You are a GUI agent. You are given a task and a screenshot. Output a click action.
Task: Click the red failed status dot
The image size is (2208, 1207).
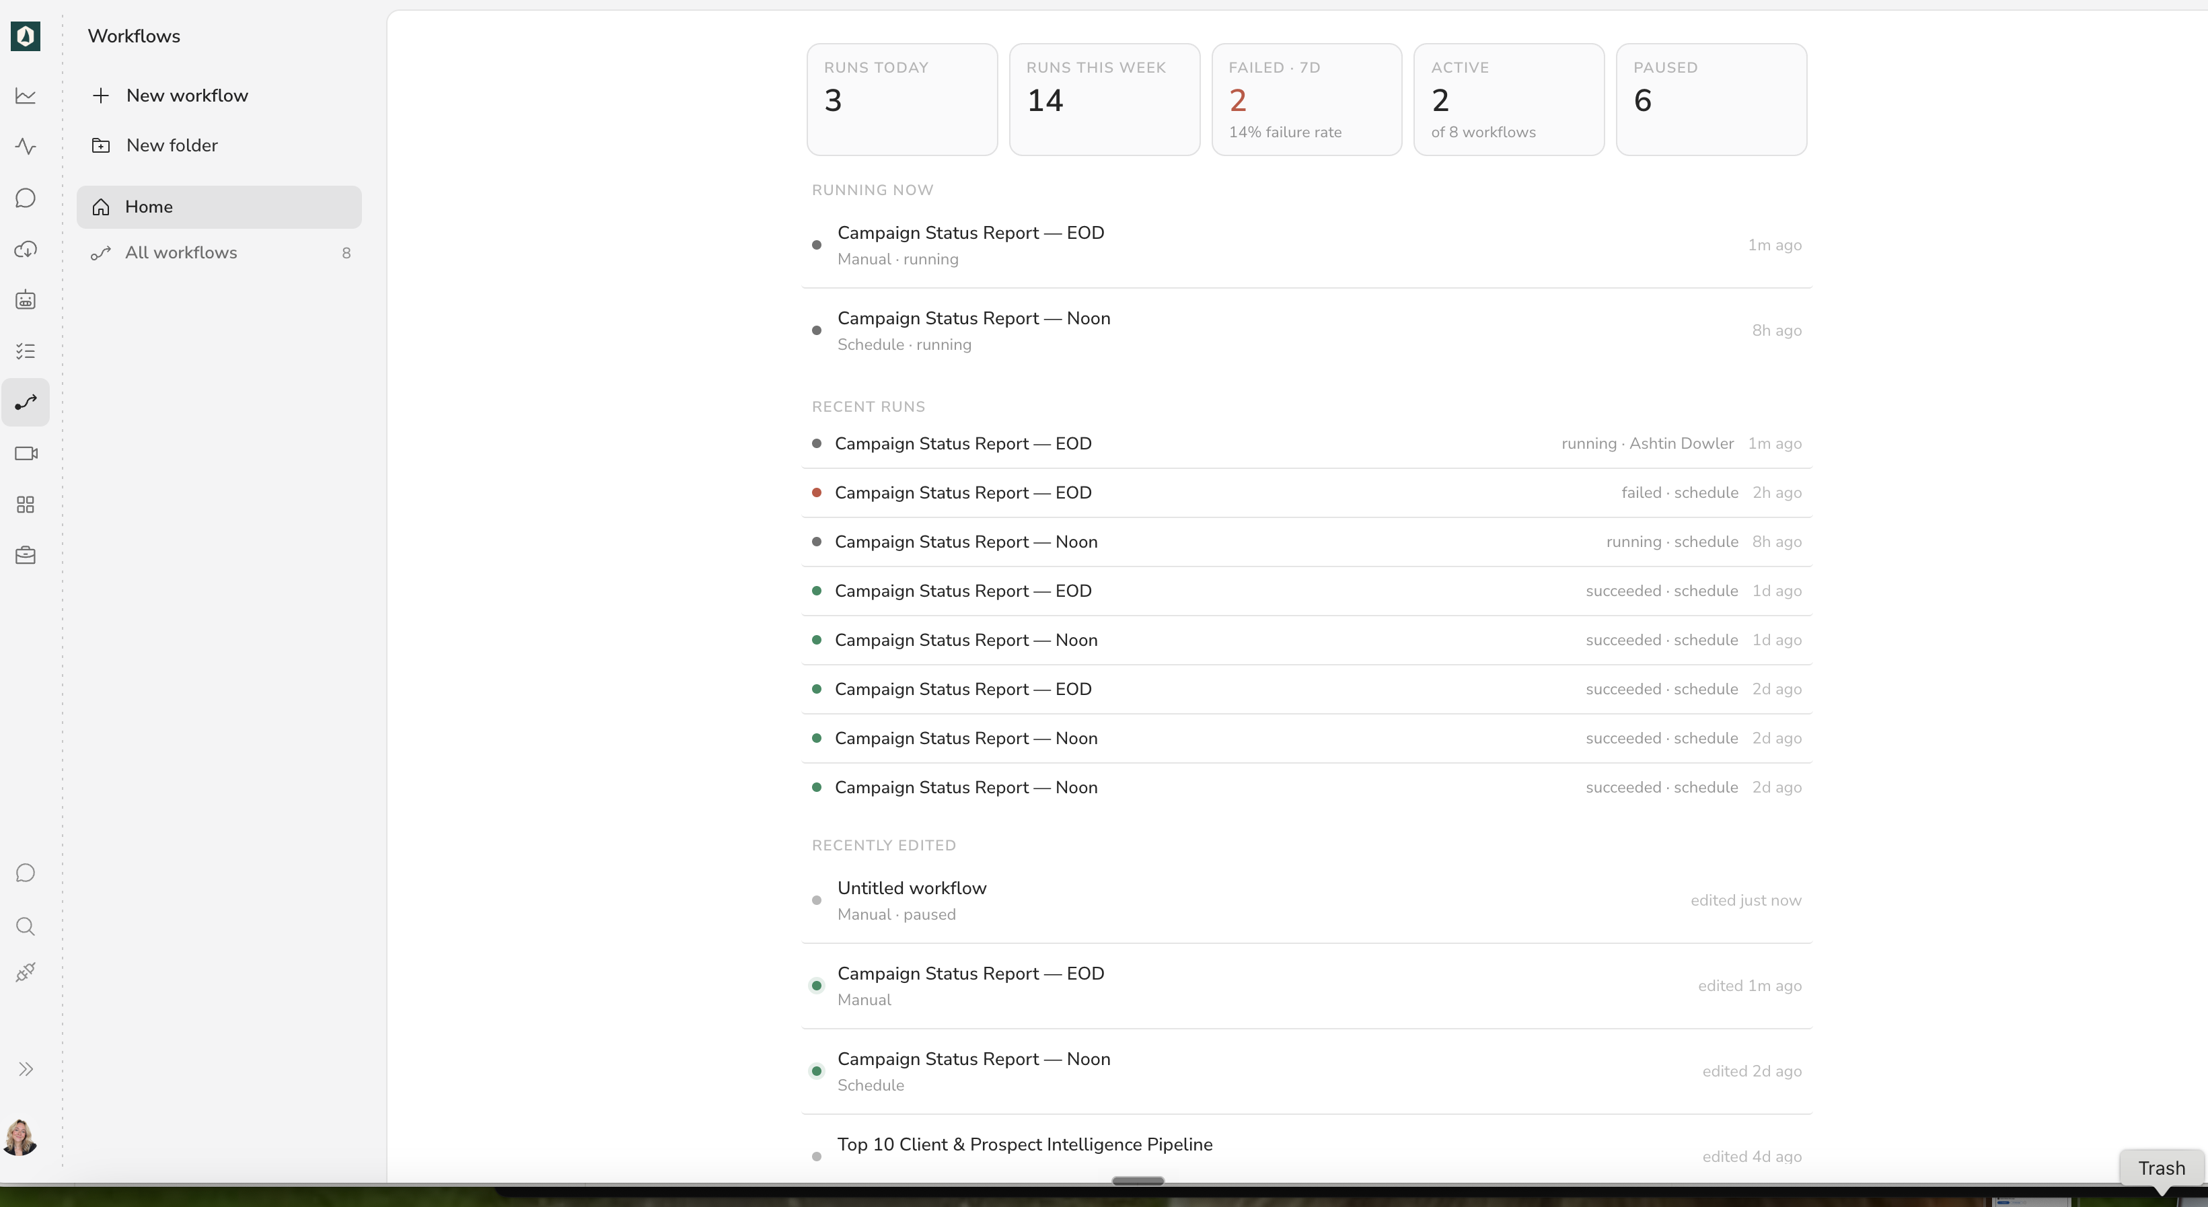tap(817, 493)
